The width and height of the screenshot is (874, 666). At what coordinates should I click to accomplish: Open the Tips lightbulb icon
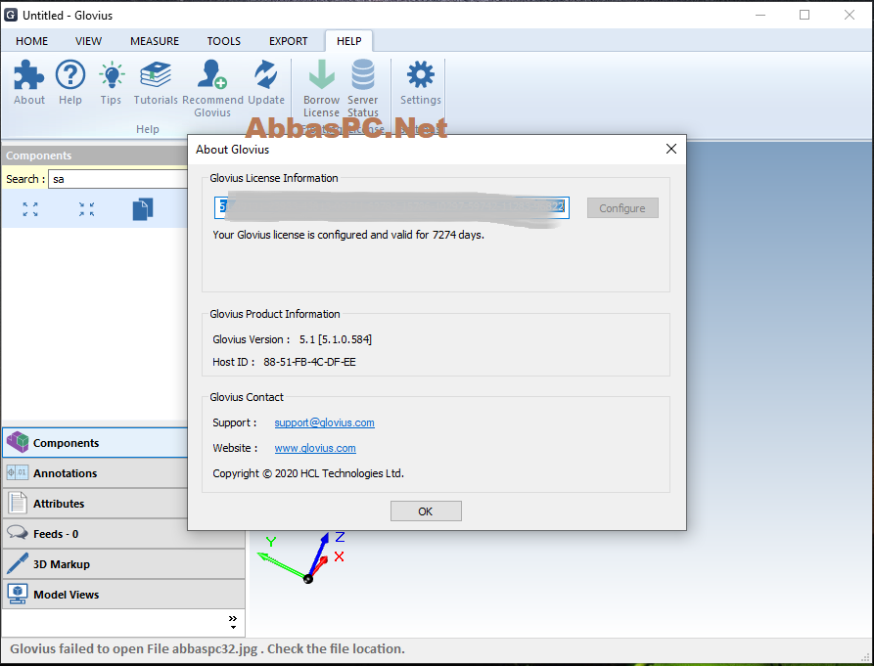(x=111, y=74)
